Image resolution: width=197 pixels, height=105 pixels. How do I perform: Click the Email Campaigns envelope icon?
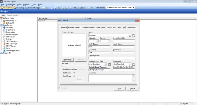click(x=4, y=34)
